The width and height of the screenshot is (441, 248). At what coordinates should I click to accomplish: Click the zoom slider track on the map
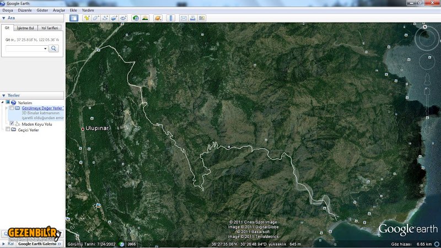[x=427, y=111]
